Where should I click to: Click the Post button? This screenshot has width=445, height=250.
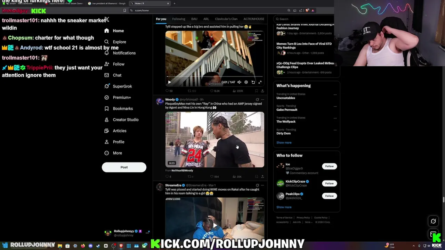pyautogui.click(x=124, y=167)
